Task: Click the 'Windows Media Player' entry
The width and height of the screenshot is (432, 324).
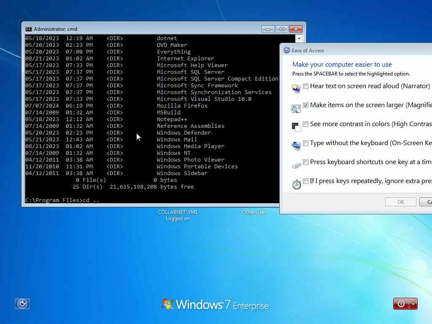Action: (190, 146)
